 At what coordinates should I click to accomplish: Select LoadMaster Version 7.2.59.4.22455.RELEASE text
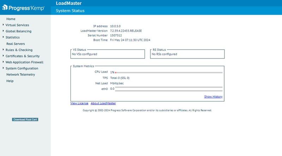126,31
